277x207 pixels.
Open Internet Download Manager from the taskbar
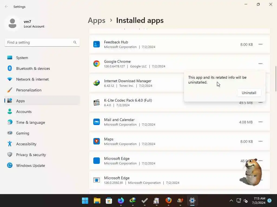[x=133, y=201]
